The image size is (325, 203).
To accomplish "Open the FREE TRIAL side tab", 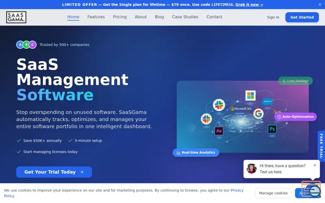I will click(321, 146).
